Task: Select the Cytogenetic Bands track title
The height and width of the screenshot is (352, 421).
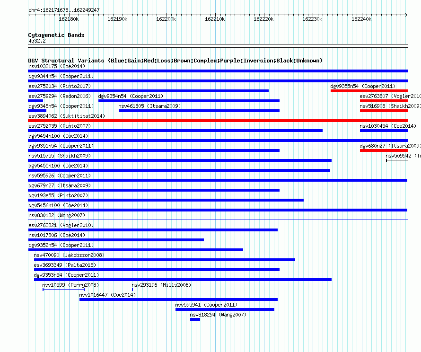Action: point(56,35)
